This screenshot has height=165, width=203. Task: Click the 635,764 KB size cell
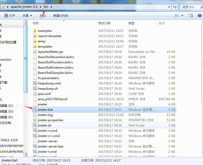tap(167, 99)
